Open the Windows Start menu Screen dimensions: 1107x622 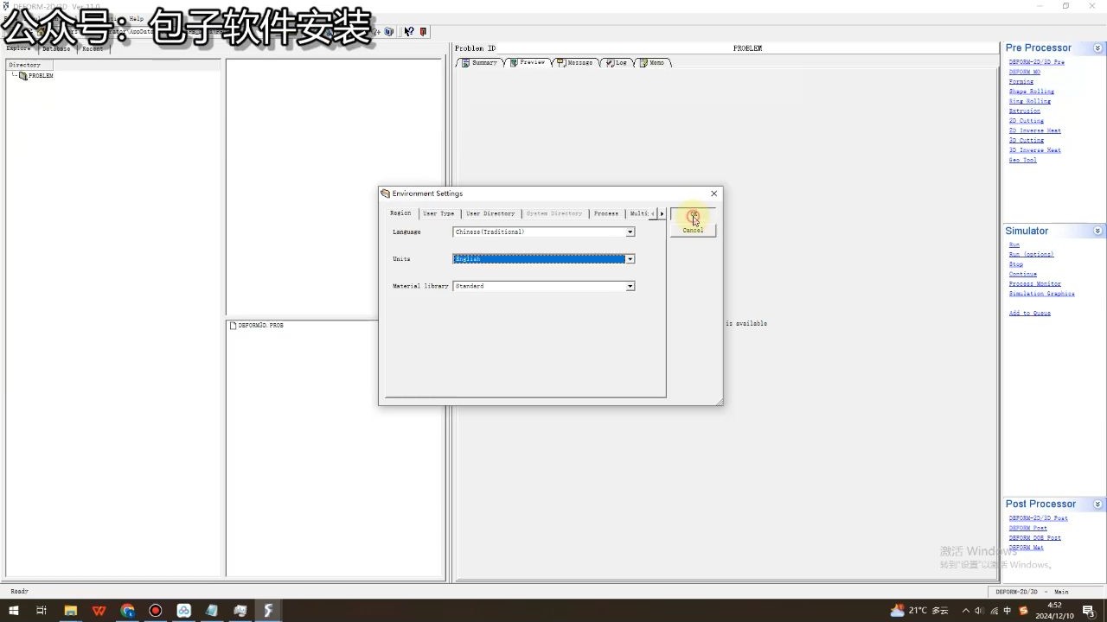coord(14,610)
